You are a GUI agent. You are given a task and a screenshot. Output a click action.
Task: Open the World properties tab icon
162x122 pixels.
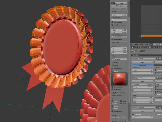143,47
